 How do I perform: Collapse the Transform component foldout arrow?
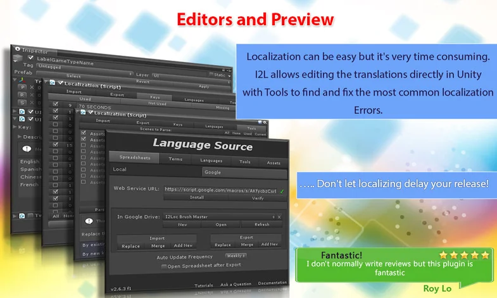(15, 80)
